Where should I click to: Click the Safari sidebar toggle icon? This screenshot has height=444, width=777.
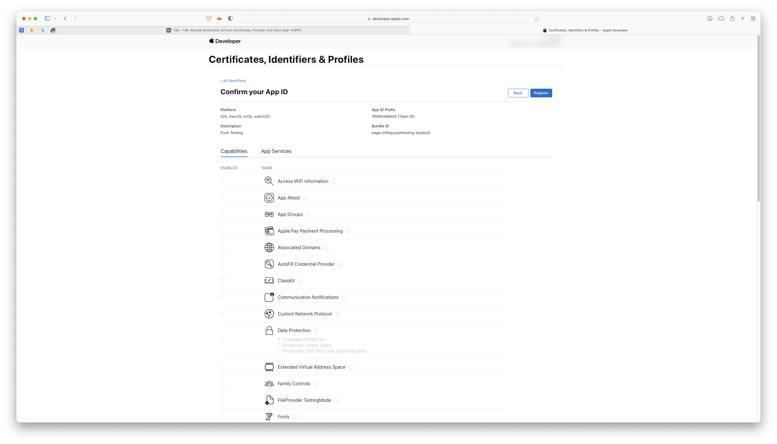(x=47, y=19)
